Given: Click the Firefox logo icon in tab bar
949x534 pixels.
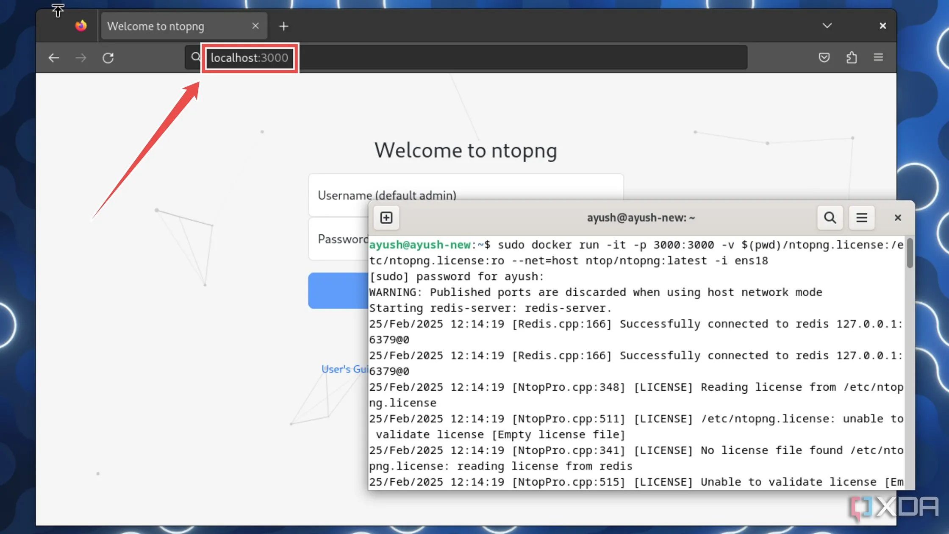Looking at the screenshot, I should click(x=81, y=26).
